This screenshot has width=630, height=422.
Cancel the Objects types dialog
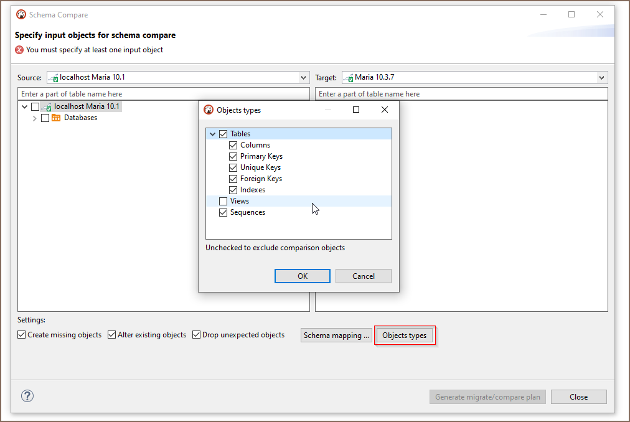point(363,276)
